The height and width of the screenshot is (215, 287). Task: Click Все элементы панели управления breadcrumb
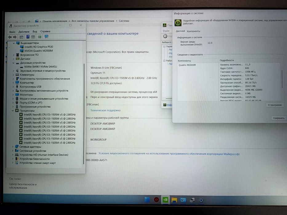click(93, 21)
